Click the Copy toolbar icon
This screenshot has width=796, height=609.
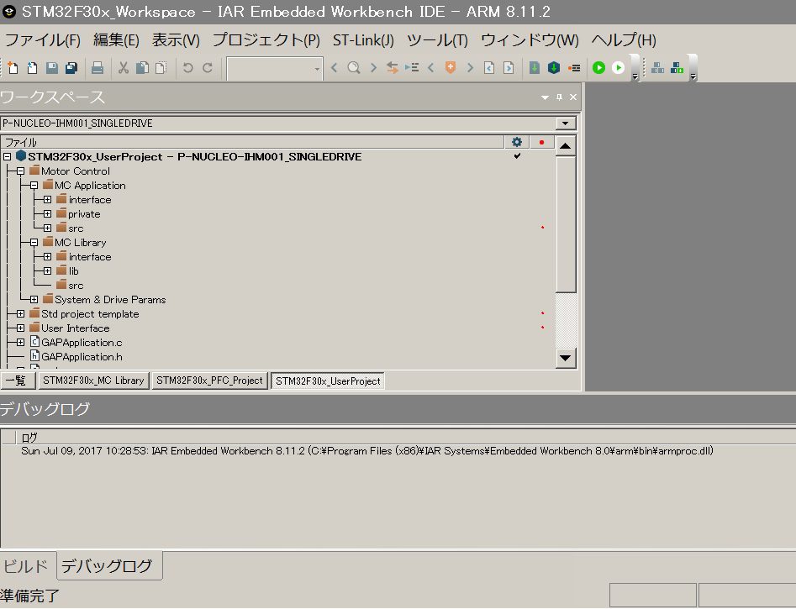tap(143, 67)
